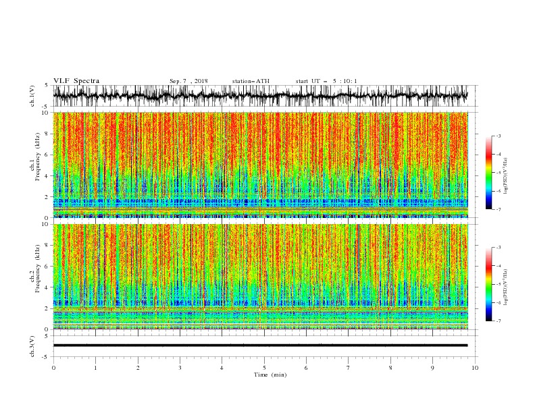Image resolution: width=535 pixels, height=413 pixels.
Task: Click the 'start UT = 5 :10: 1' text
Action: [x=326, y=81]
